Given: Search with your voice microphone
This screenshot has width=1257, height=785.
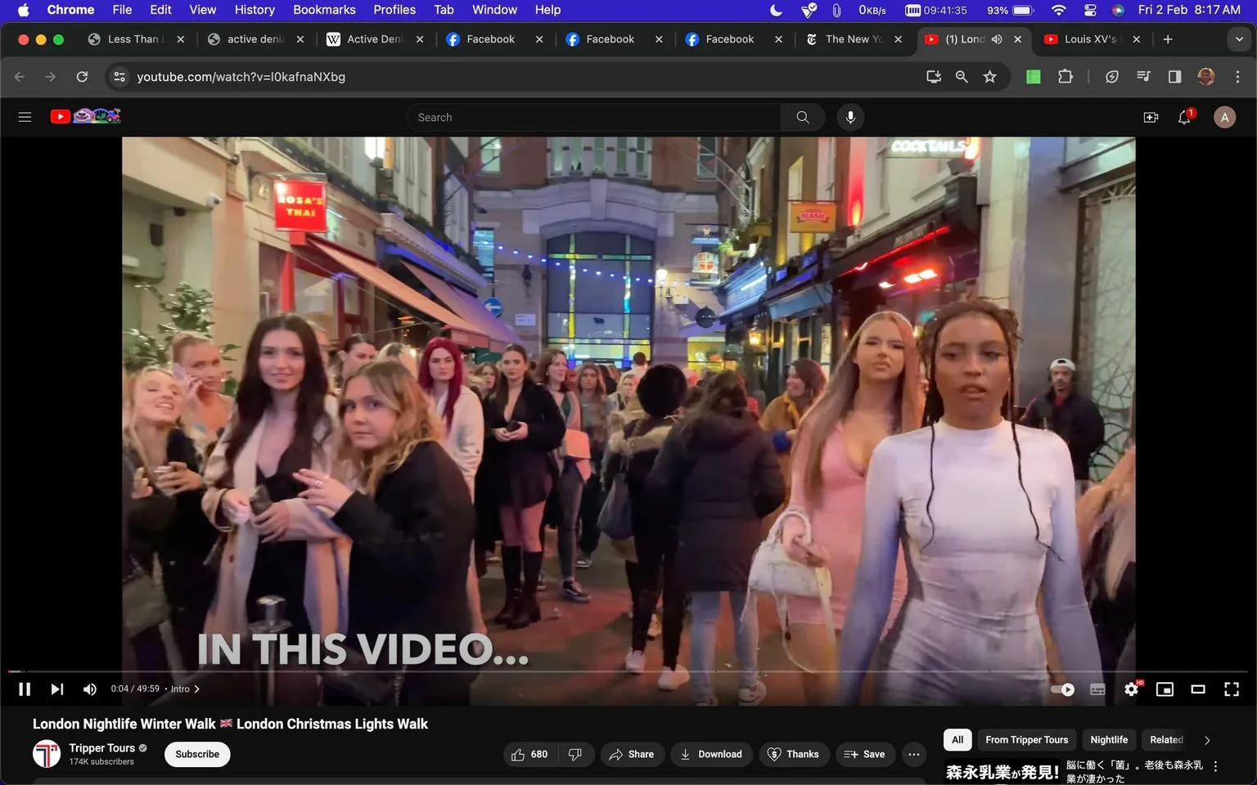Looking at the screenshot, I should [850, 118].
